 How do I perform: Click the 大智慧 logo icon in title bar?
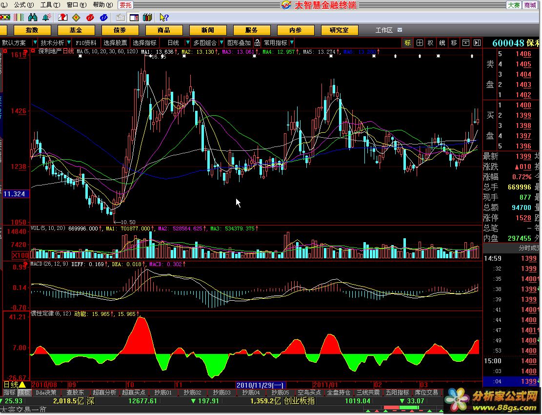pos(286,5)
